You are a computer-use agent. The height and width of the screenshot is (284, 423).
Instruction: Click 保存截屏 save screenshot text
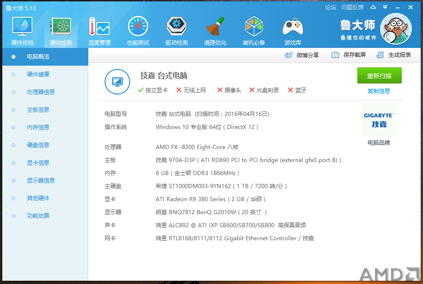355,55
